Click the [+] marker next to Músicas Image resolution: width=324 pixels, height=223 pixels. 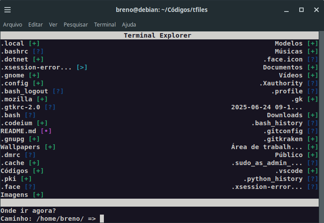(x=313, y=51)
